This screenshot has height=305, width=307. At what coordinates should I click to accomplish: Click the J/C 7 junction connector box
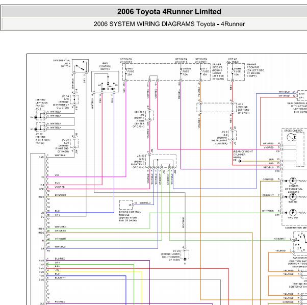coord(217,108)
